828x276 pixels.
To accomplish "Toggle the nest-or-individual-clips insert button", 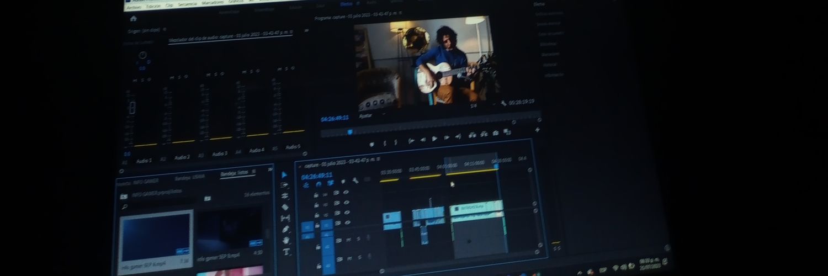I will tap(306, 185).
